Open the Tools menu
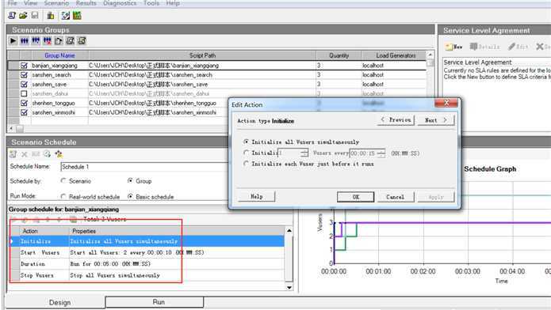Screen dimensions: 551x310 coord(151,3)
